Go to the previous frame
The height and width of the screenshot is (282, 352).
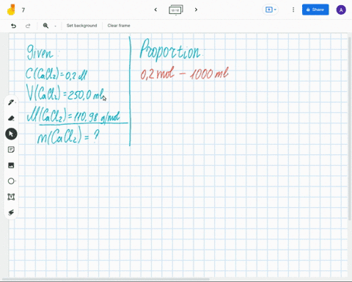155,10
